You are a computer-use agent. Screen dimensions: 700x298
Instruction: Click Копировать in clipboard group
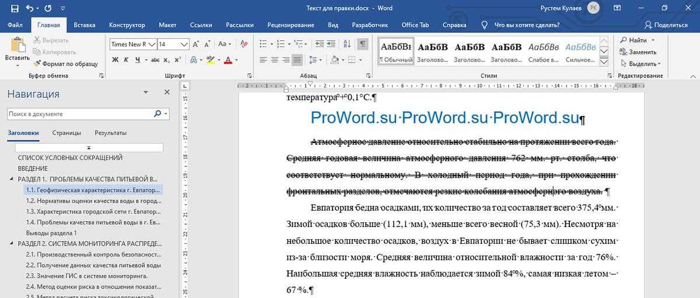pyautogui.click(x=54, y=52)
